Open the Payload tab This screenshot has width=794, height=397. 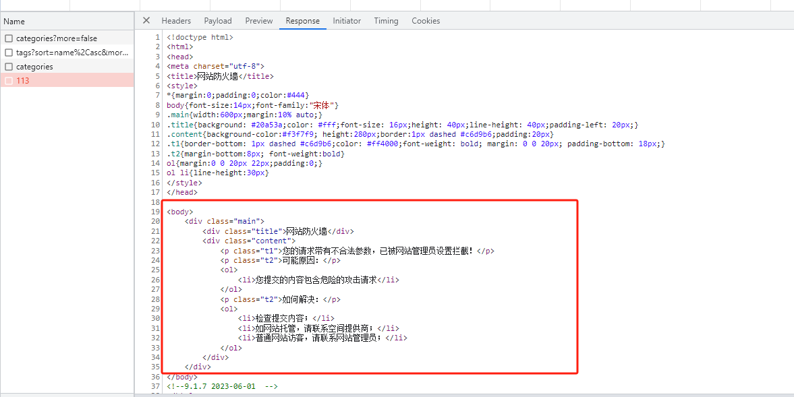point(218,21)
